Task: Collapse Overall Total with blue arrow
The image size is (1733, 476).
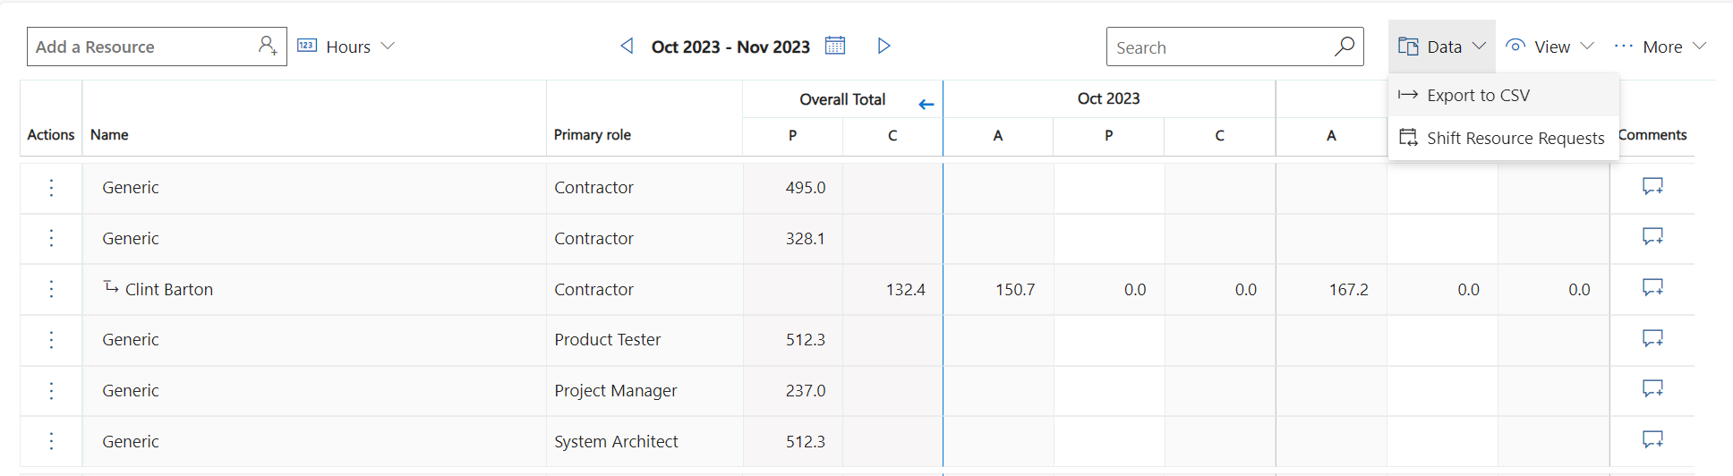Action: pos(926,105)
